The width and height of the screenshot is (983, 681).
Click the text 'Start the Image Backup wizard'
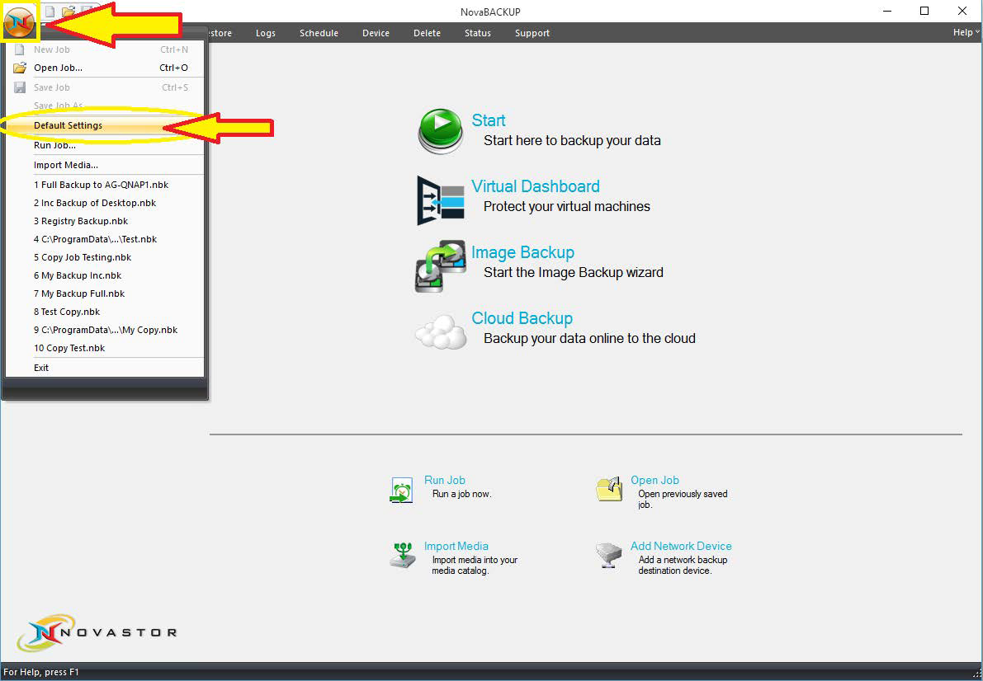click(x=574, y=273)
